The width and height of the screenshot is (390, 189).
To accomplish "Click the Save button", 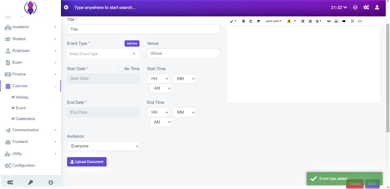I will [x=372, y=184].
